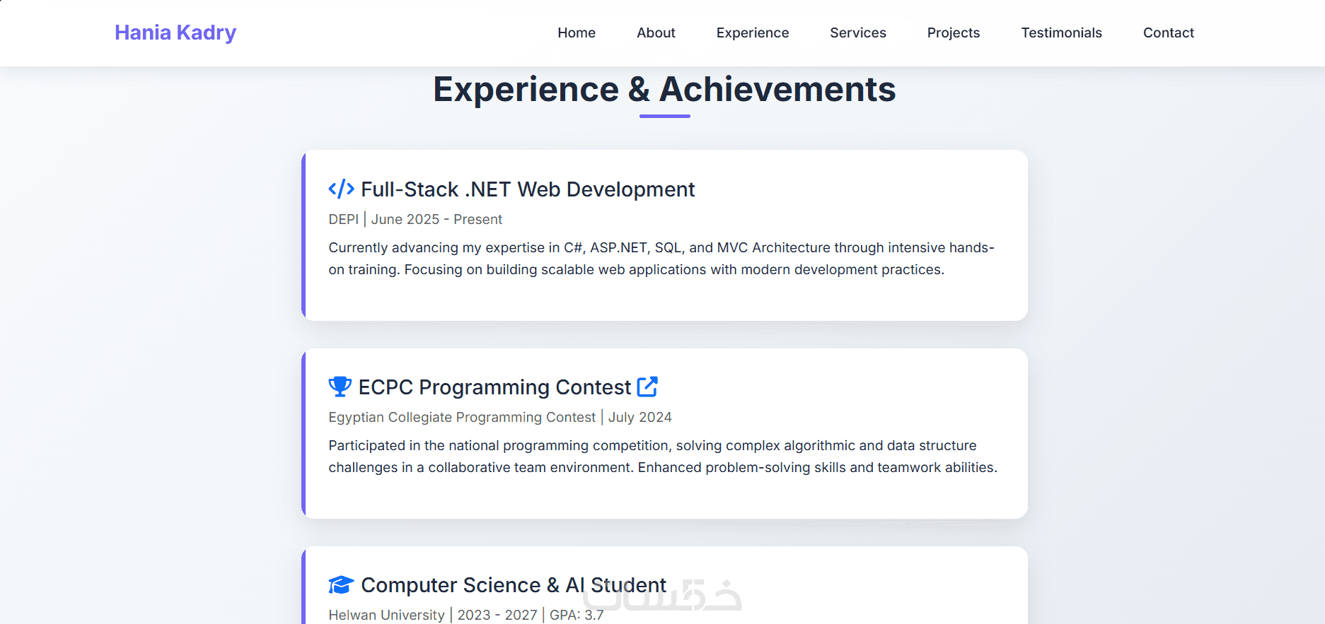Click the Full-Stack card description paragraph
Screen dimensions: 1325x624
click(661, 259)
